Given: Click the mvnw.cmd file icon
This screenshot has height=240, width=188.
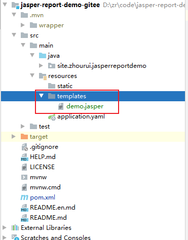Looking at the screenshot, I should click(x=24, y=187).
